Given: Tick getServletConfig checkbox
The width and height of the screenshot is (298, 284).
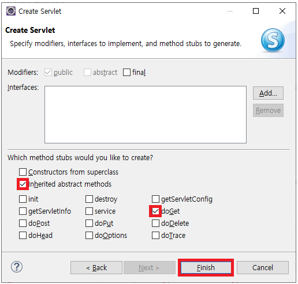Looking at the screenshot, I should click(x=155, y=199).
